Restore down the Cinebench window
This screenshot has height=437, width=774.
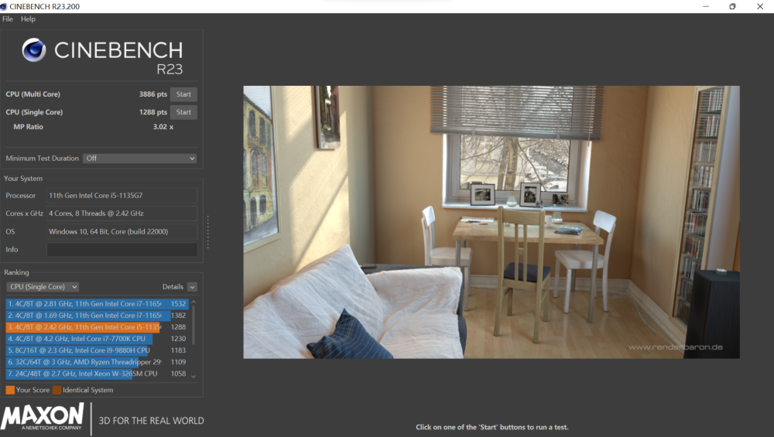coord(732,6)
